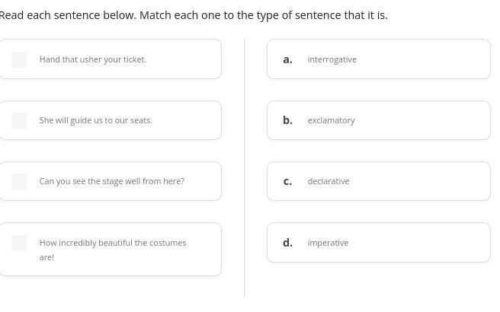Click the "Read each sentence below." instruction text
The width and height of the screenshot is (500, 312).
pos(67,15)
